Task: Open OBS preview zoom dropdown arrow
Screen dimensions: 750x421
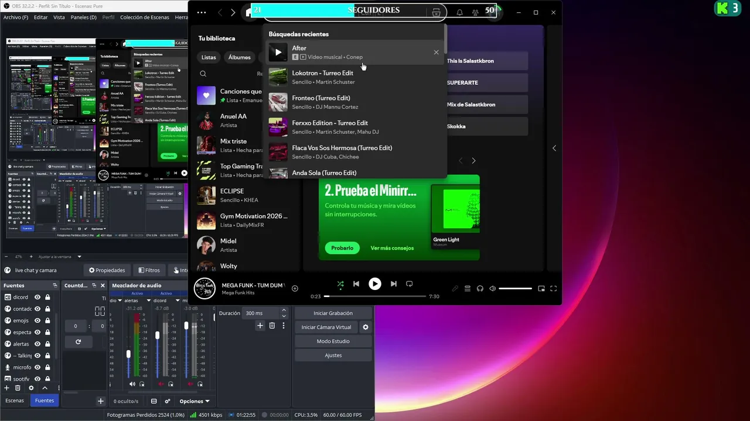Action: pyautogui.click(x=80, y=257)
